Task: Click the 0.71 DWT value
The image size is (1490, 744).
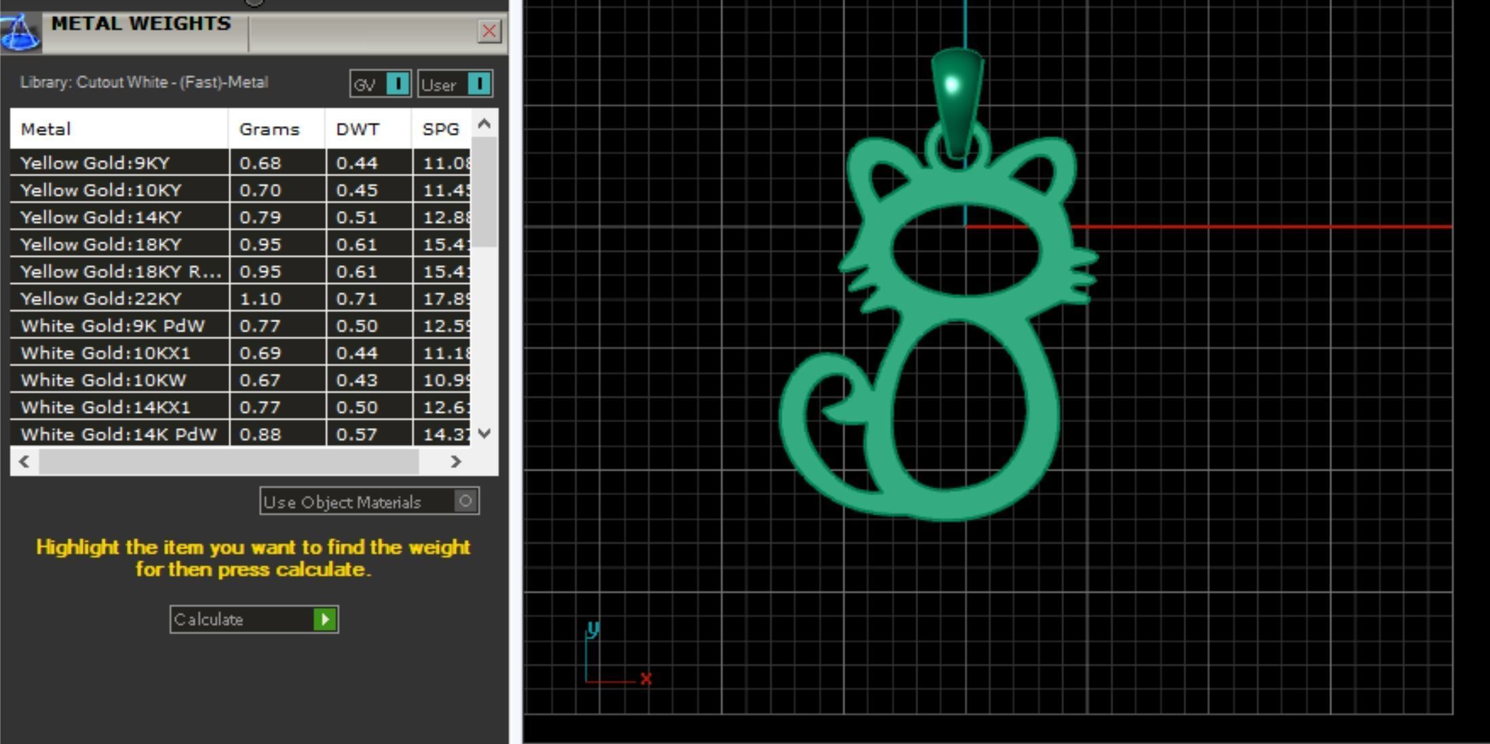Action: 357,298
